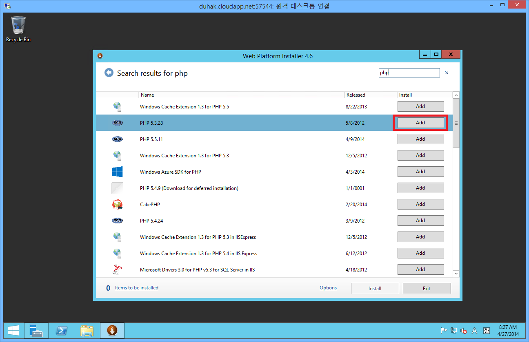Image resolution: width=529 pixels, height=342 pixels.
Task: Click the PHP 5.4.9 blank icon
Action: coord(117,188)
